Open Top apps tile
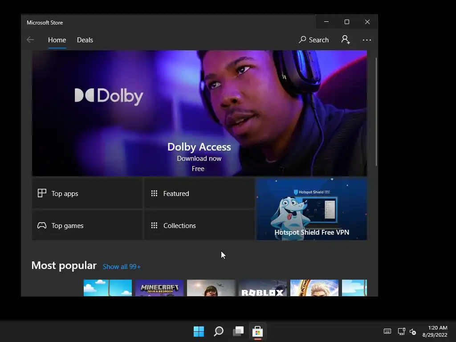Viewport: 456px width, 342px height. (x=87, y=193)
